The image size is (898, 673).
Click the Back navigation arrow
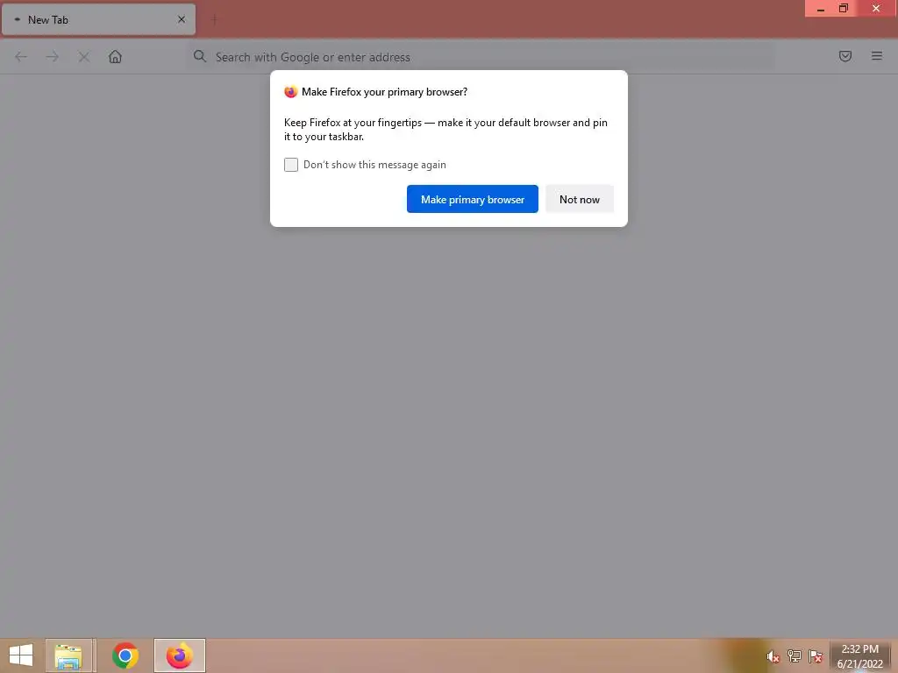[21, 57]
